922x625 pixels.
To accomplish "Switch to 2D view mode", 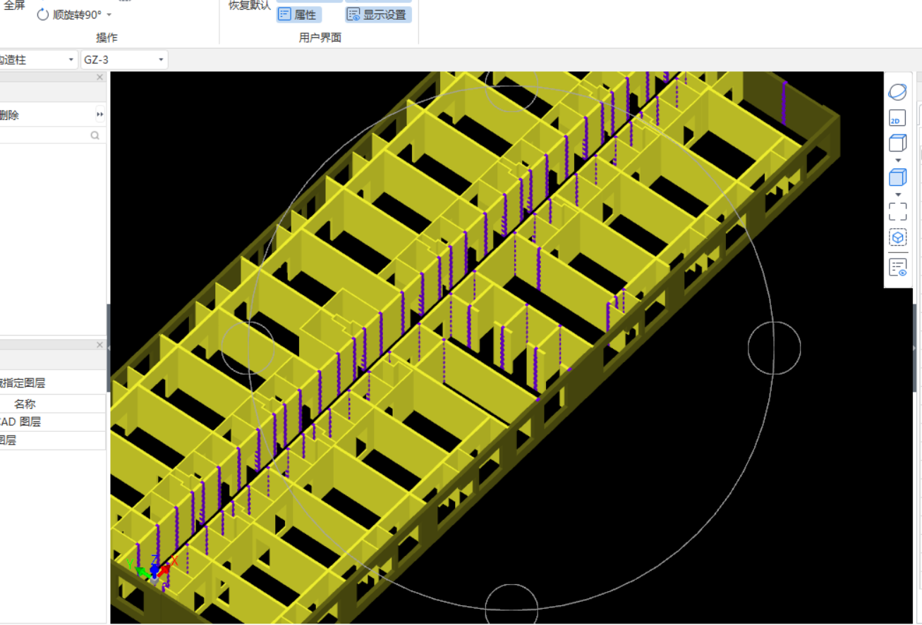I will coord(897,118).
